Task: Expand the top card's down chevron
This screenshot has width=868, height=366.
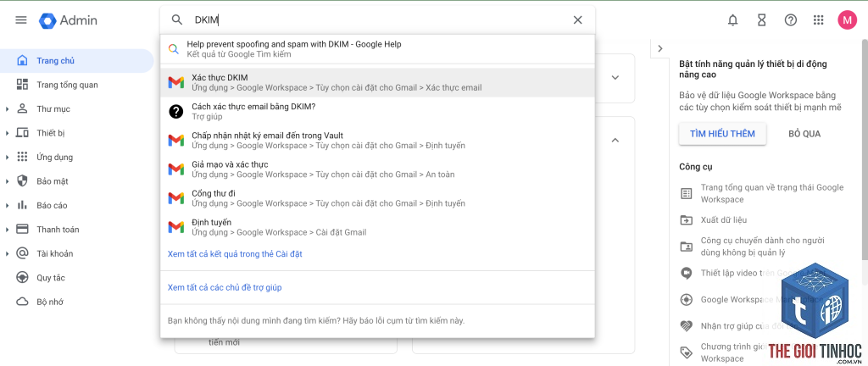Action: pos(615,77)
